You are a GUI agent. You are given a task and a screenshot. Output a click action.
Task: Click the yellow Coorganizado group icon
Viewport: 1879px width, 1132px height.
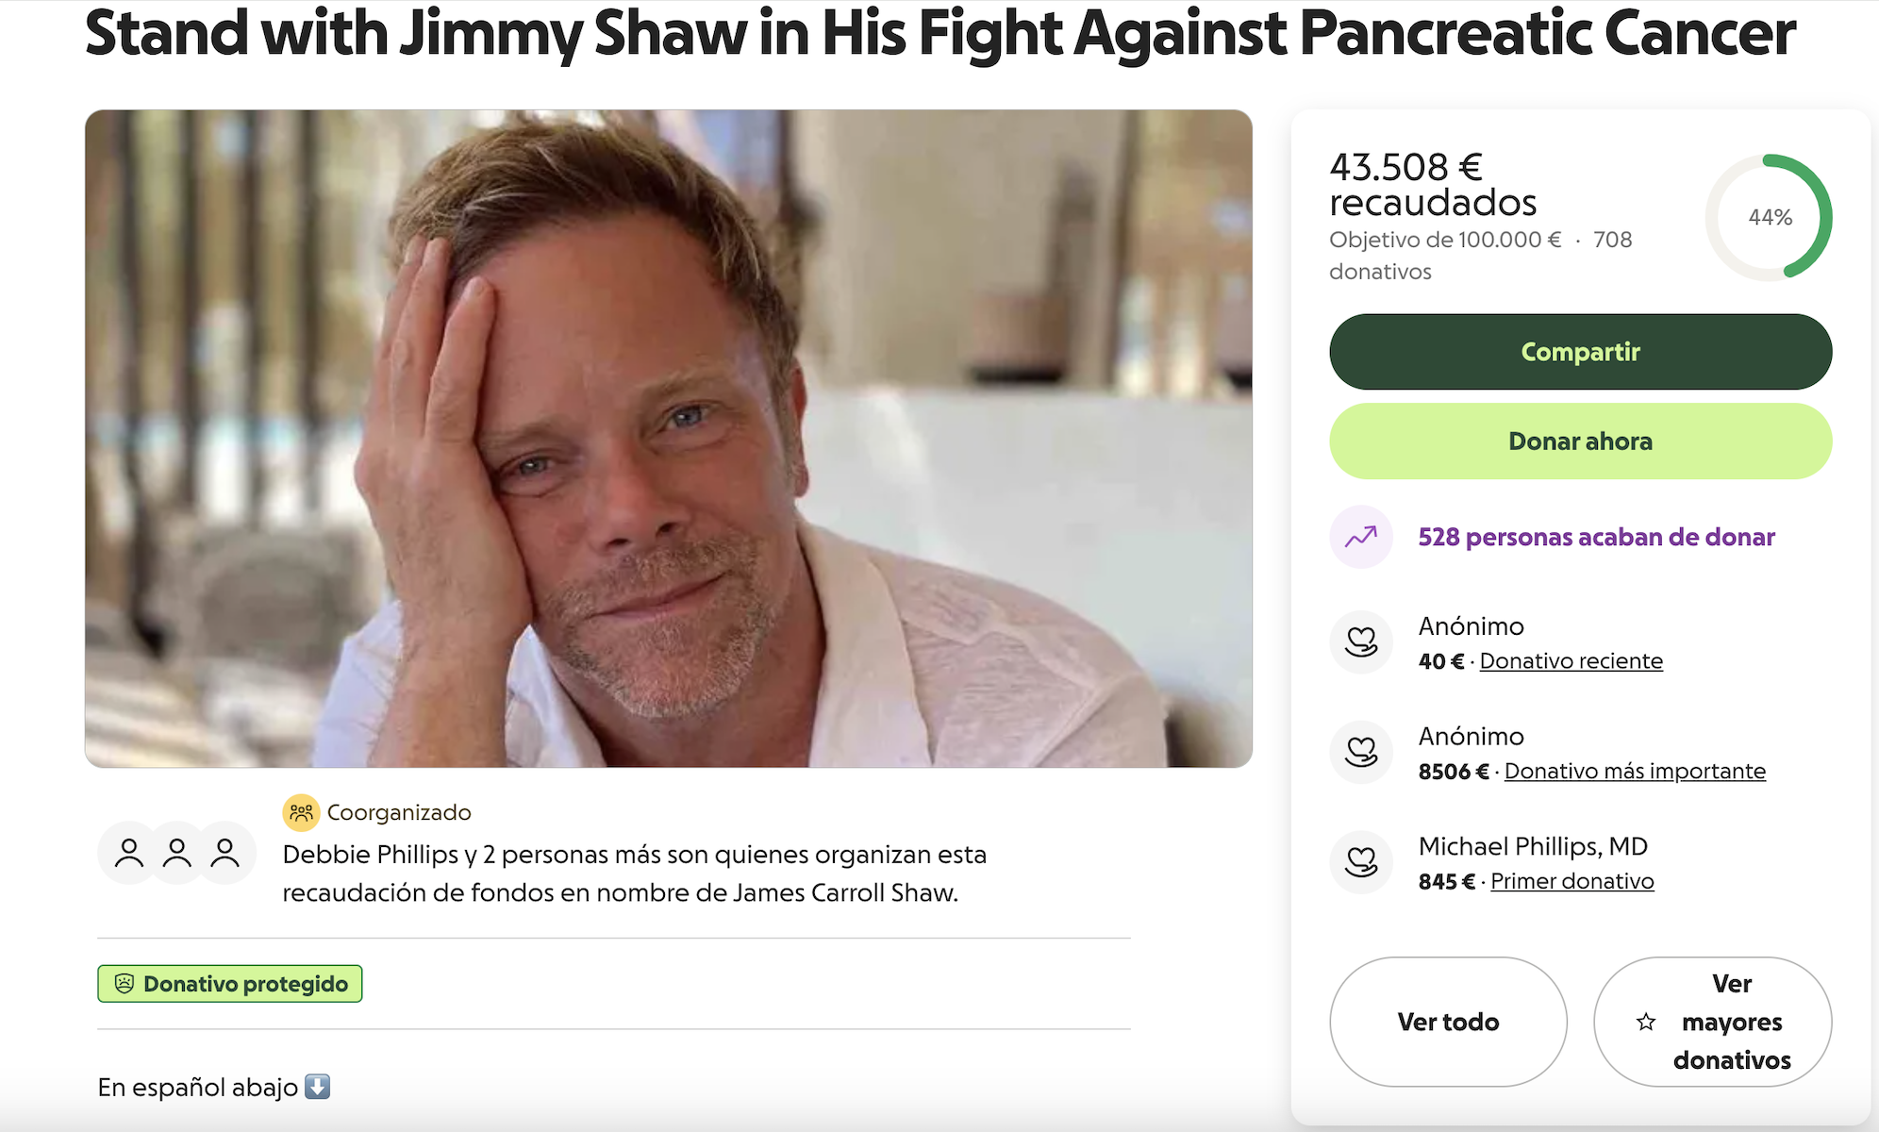click(x=302, y=811)
